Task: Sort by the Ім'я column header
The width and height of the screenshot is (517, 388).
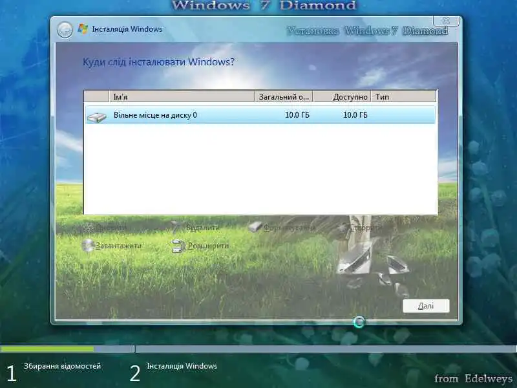Action: pyautogui.click(x=182, y=96)
